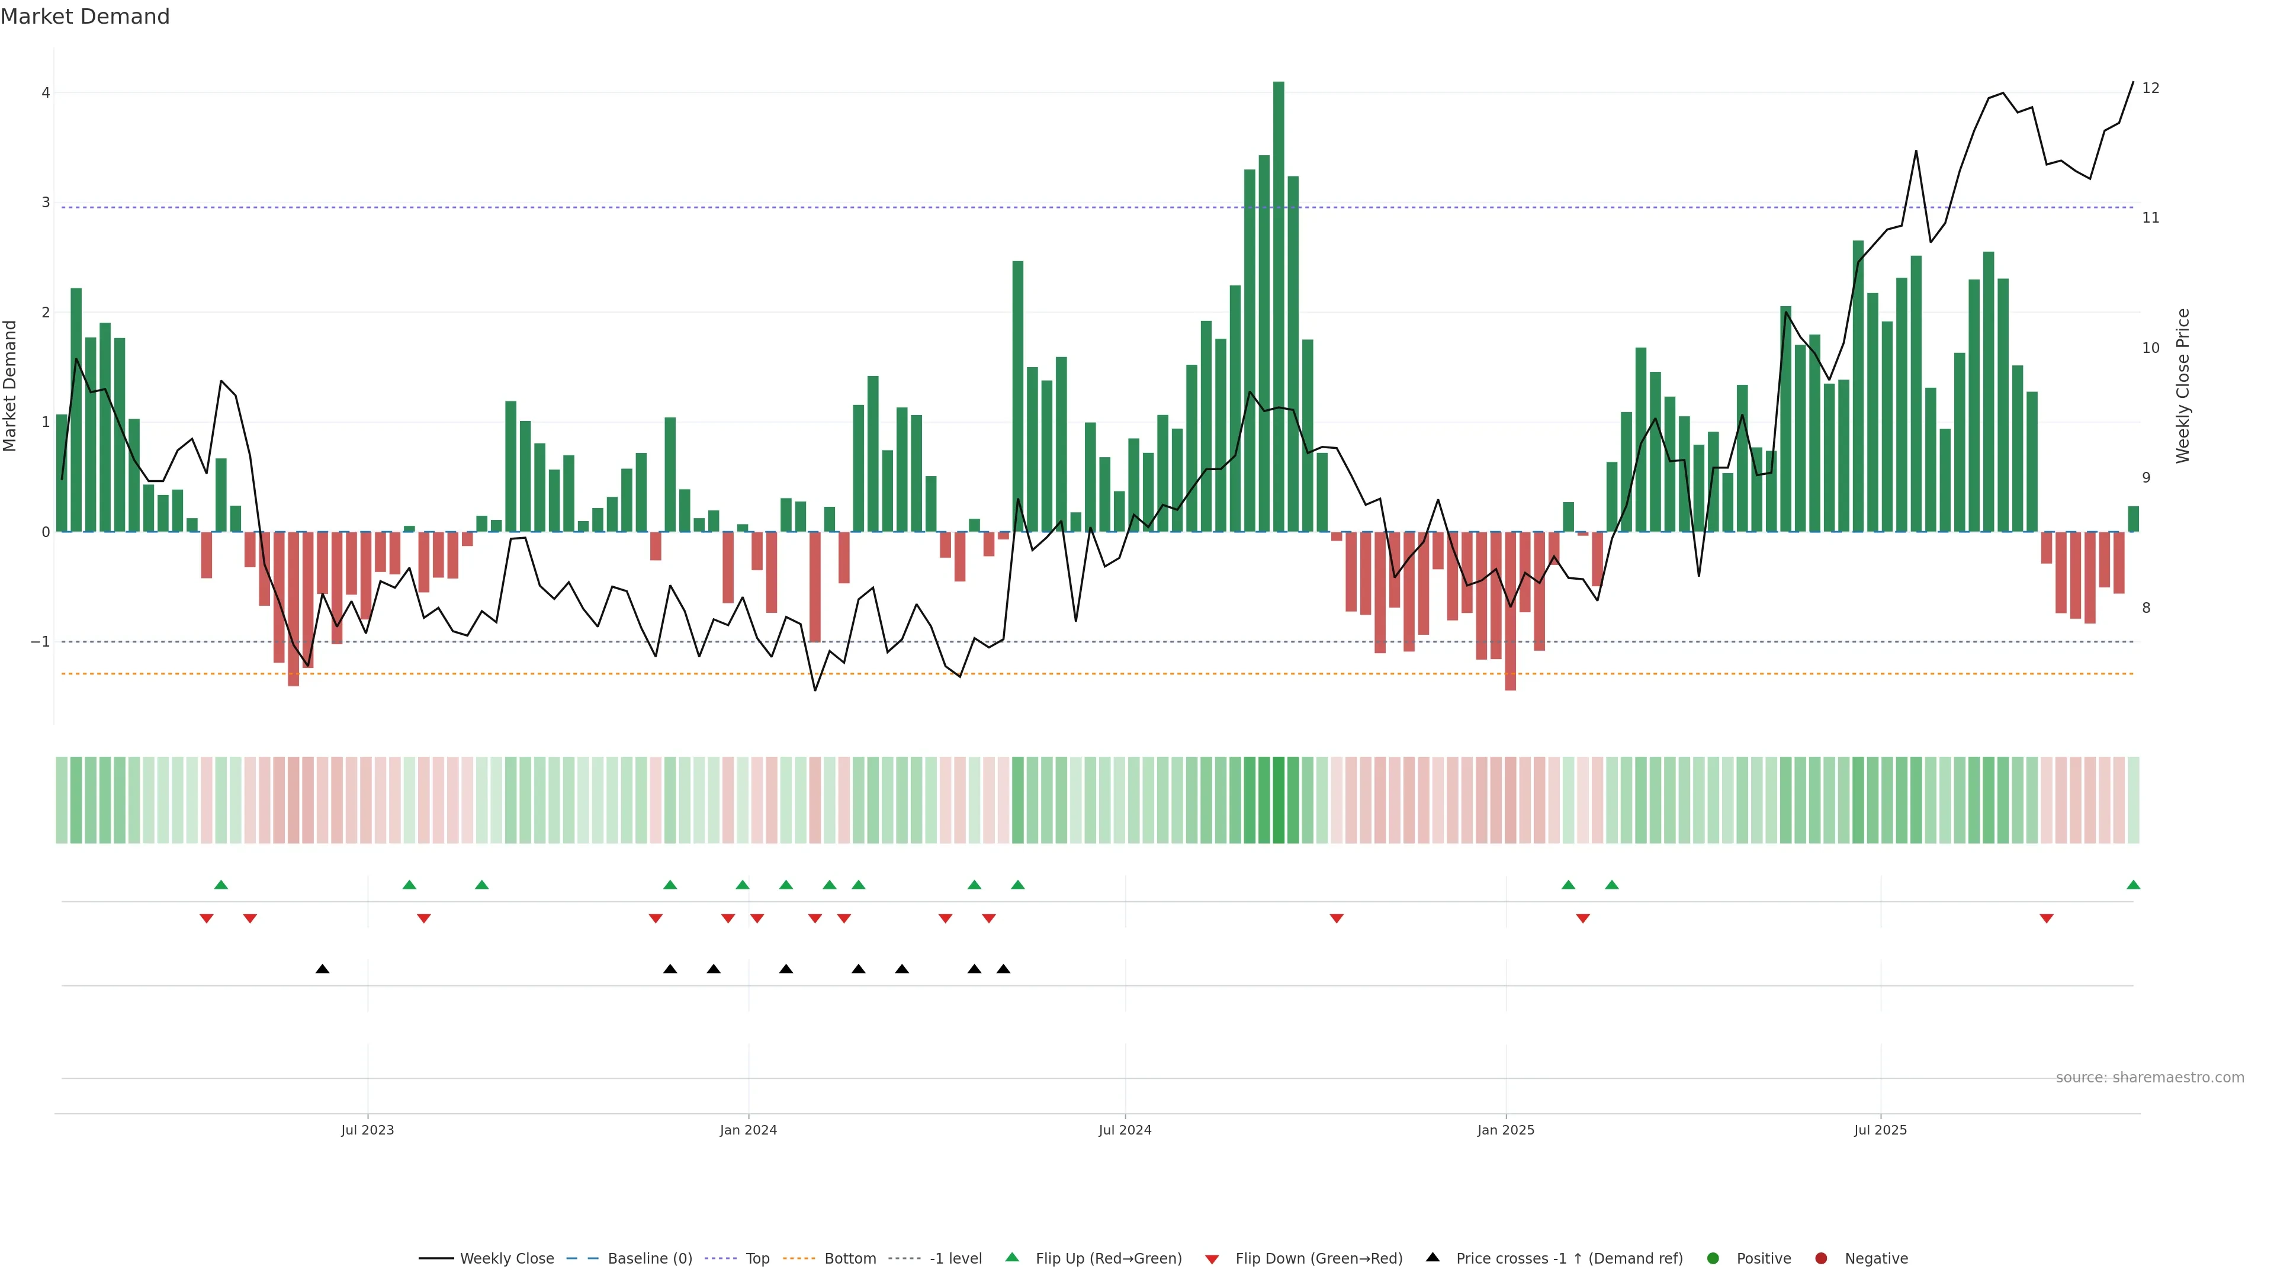2274x1279 pixels.
Task: Click the tallest green demand bar above 4
Action: pyautogui.click(x=1279, y=300)
